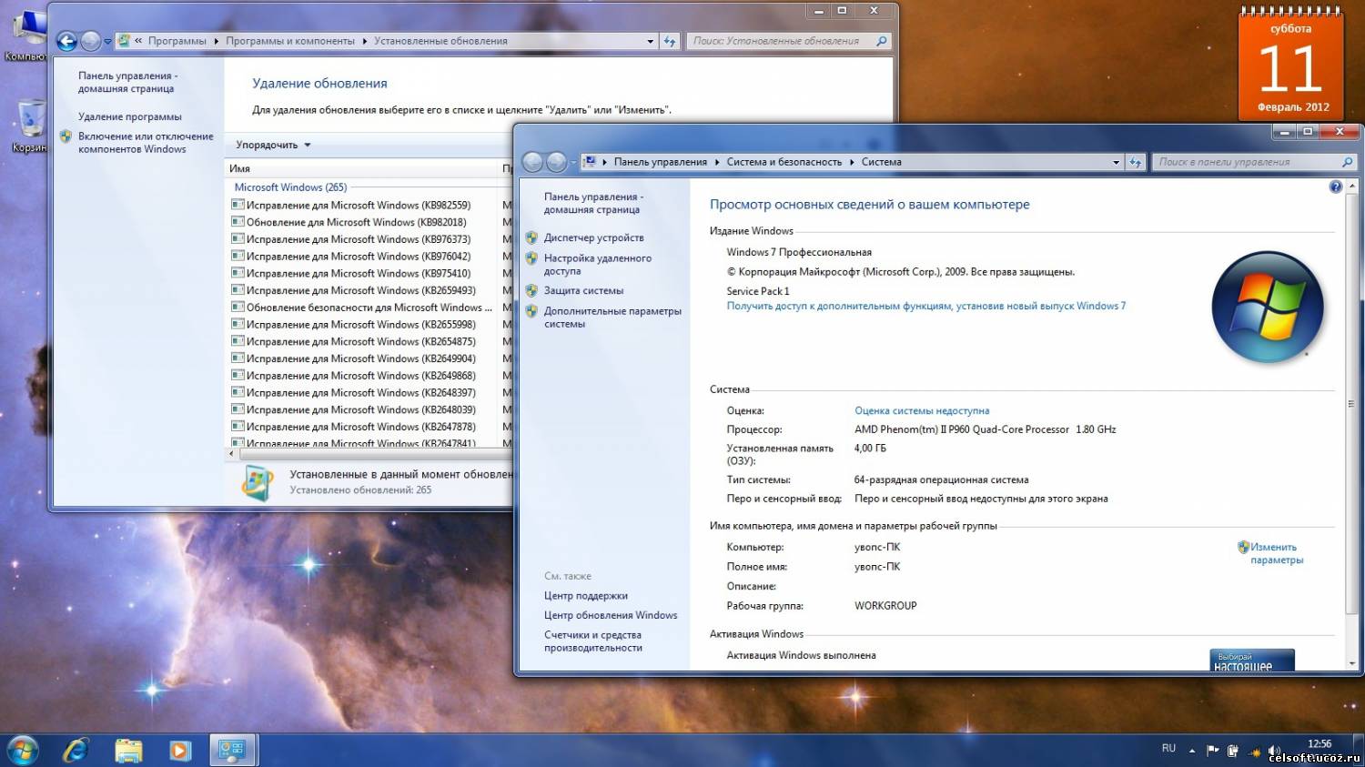
Task: Click the Программы и компоненты breadcrumb
Action: 290,41
